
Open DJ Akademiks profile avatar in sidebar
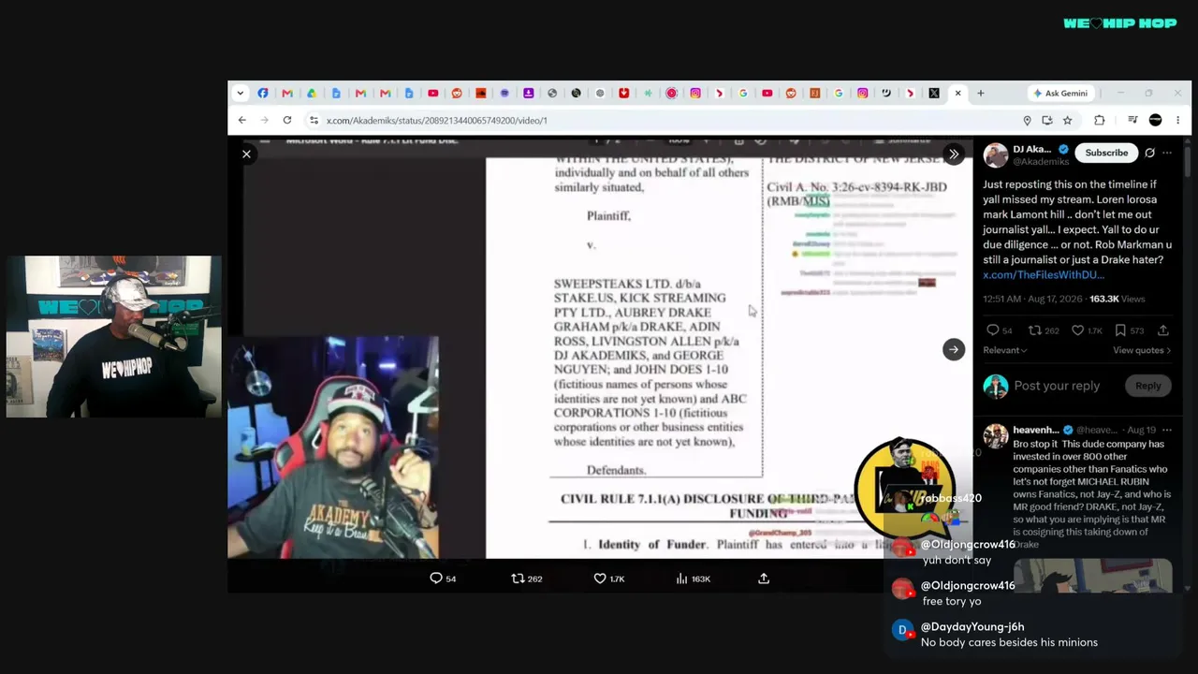click(x=995, y=154)
